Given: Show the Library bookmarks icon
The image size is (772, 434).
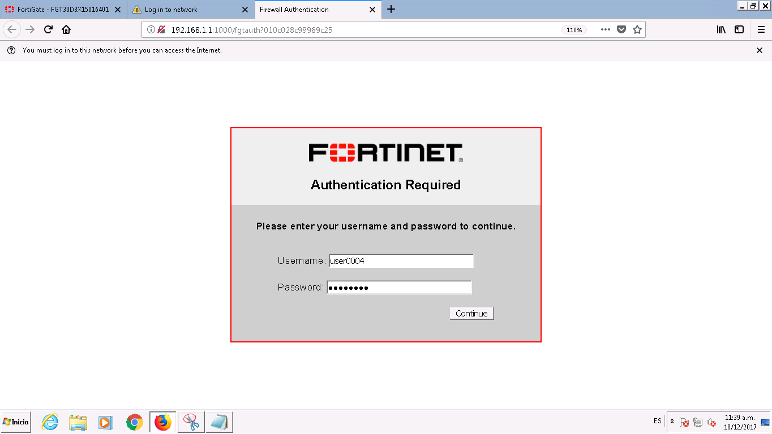Looking at the screenshot, I should coord(721,29).
